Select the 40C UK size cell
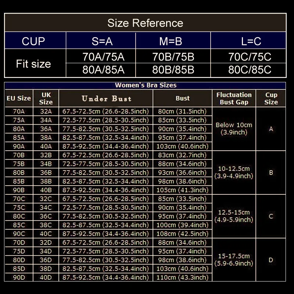Image resolution: width=294 pixels, height=294 pixels. click(x=46, y=234)
